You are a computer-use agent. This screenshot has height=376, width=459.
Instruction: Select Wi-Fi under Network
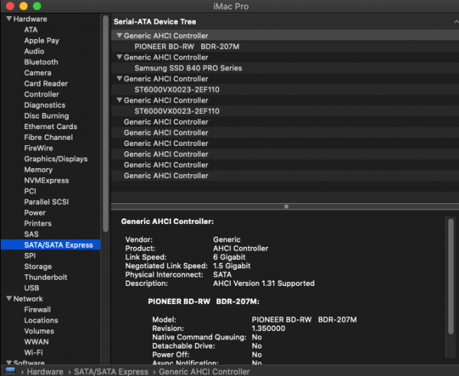pos(34,352)
